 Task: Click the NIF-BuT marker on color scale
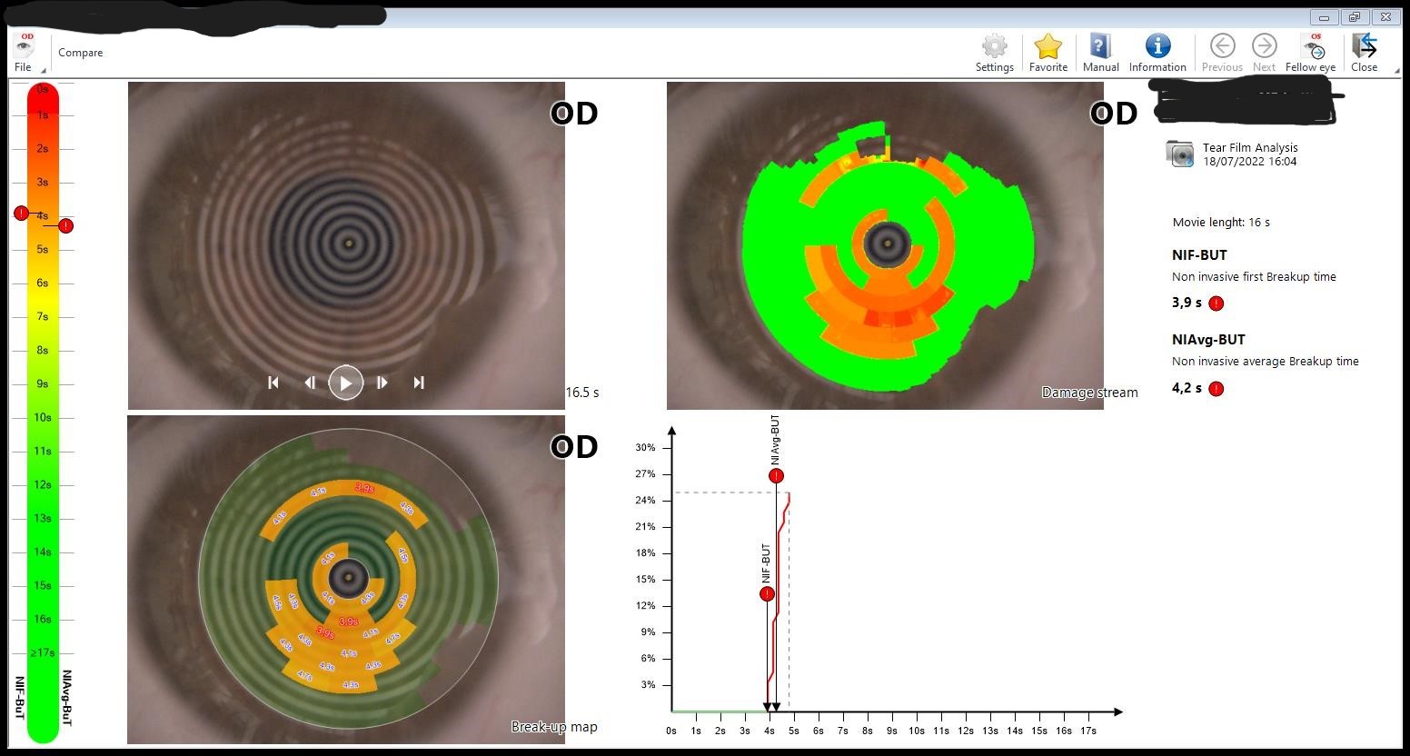click(22, 213)
